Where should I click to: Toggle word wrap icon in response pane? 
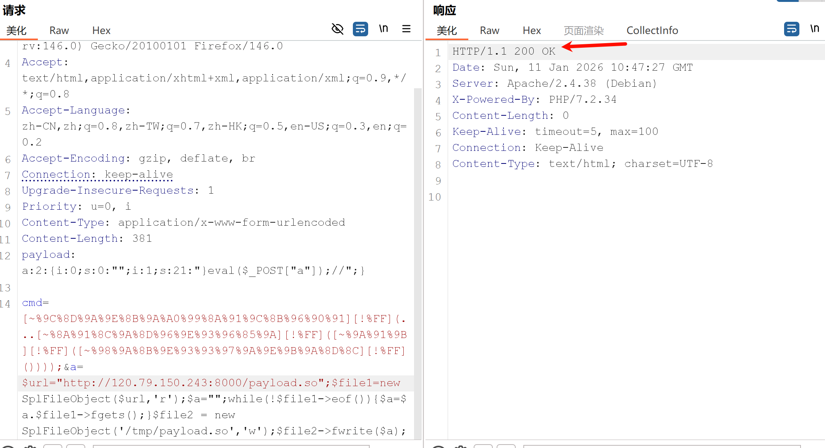click(x=791, y=29)
